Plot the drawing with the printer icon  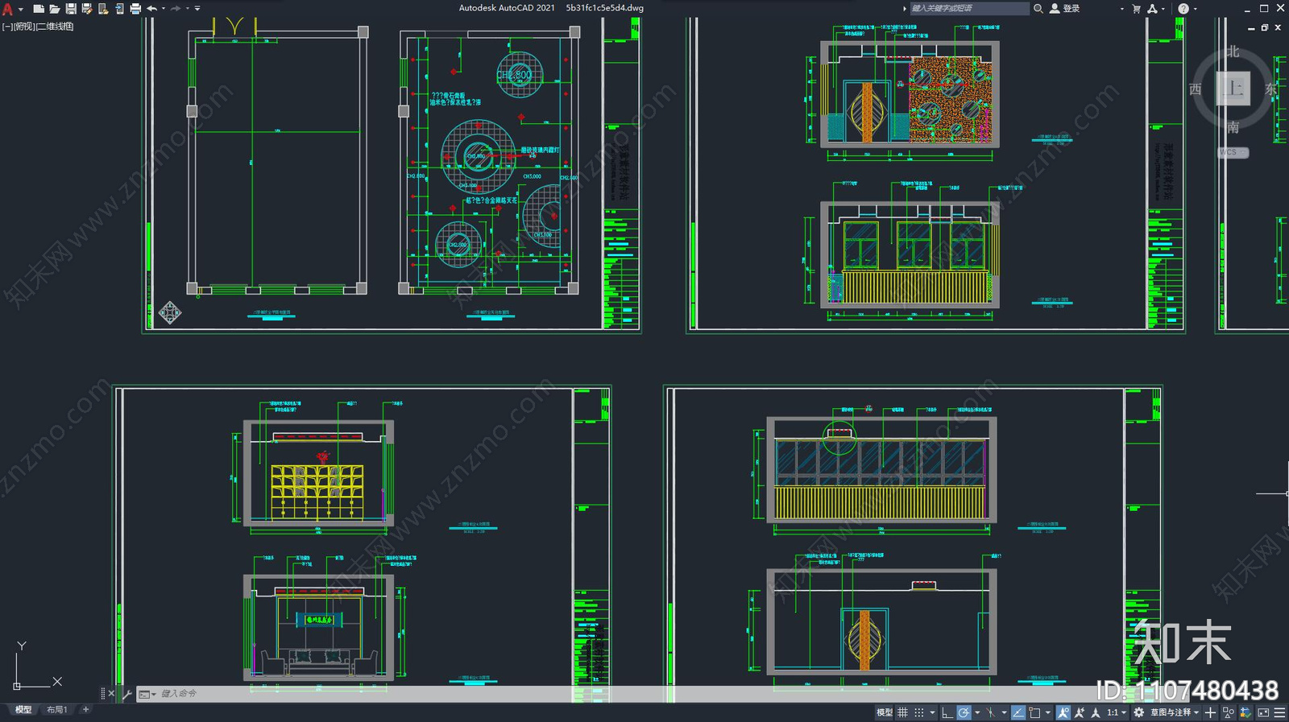[135, 9]
